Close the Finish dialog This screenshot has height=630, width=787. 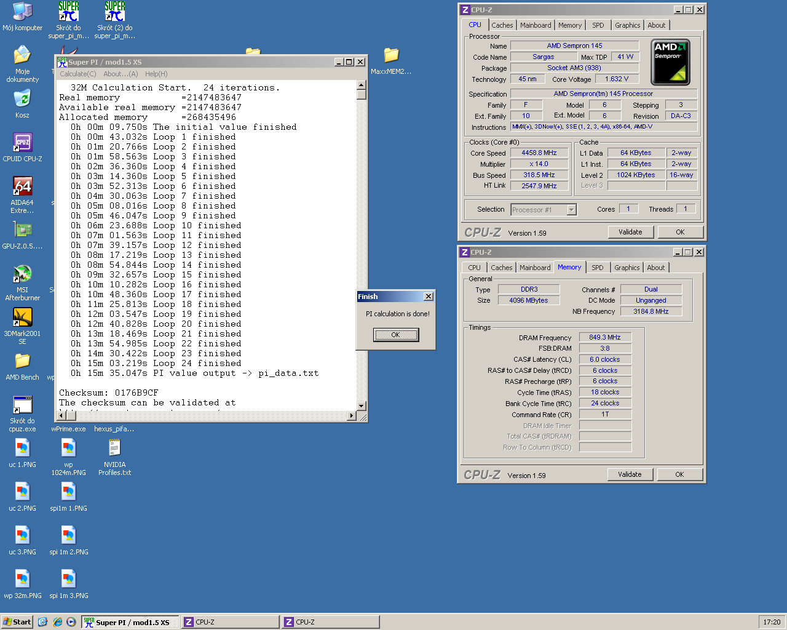[429, 297]
